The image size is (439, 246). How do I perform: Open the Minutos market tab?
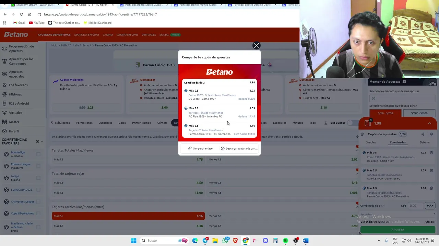298,123
